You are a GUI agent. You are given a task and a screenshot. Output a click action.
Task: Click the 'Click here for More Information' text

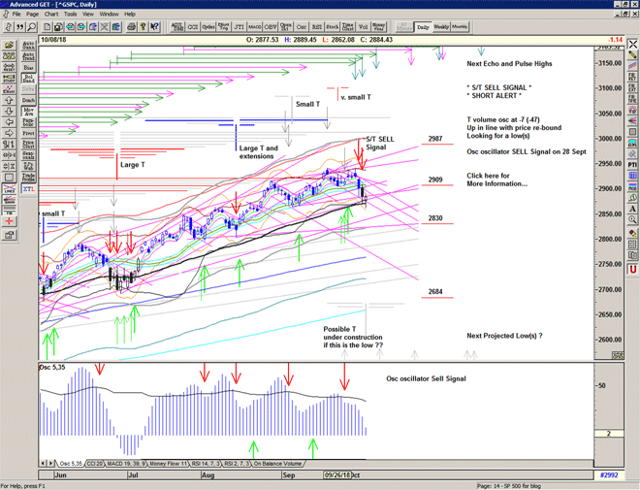click(x=497, y=179)
